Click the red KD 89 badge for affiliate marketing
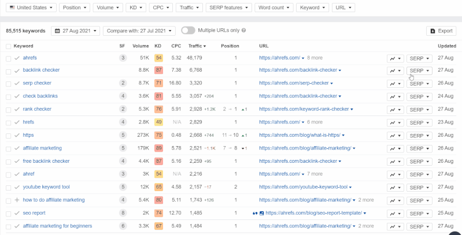The image size is (462, 235). click(x=158, y=148)
